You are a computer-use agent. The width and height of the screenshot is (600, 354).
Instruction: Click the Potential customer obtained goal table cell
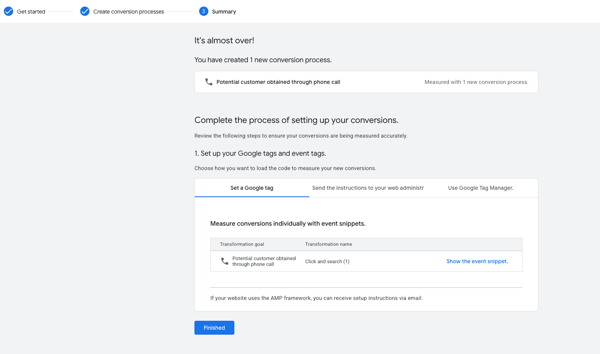point(264,261)
